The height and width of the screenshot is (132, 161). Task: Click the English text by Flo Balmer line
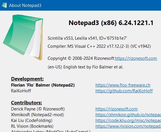86,67
